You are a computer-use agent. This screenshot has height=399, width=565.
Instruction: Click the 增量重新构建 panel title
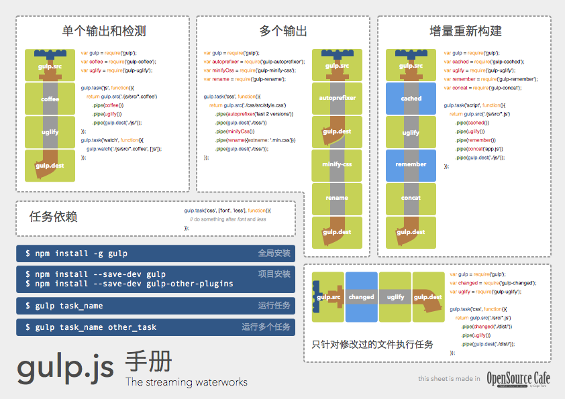(x=466, y=31)
